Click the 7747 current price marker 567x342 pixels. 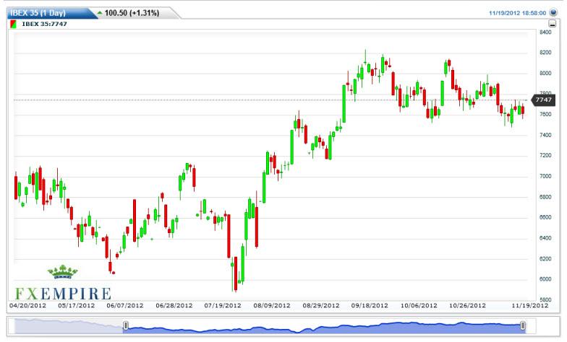[543, 100]
